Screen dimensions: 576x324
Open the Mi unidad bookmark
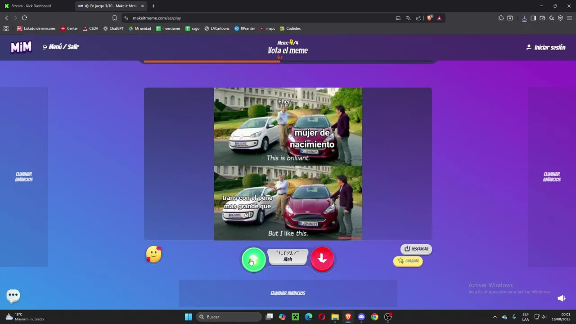[x=140, y=28]
